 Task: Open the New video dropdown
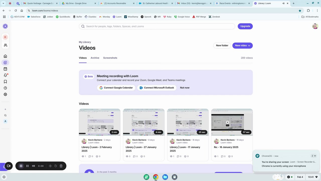click(243, 46)
